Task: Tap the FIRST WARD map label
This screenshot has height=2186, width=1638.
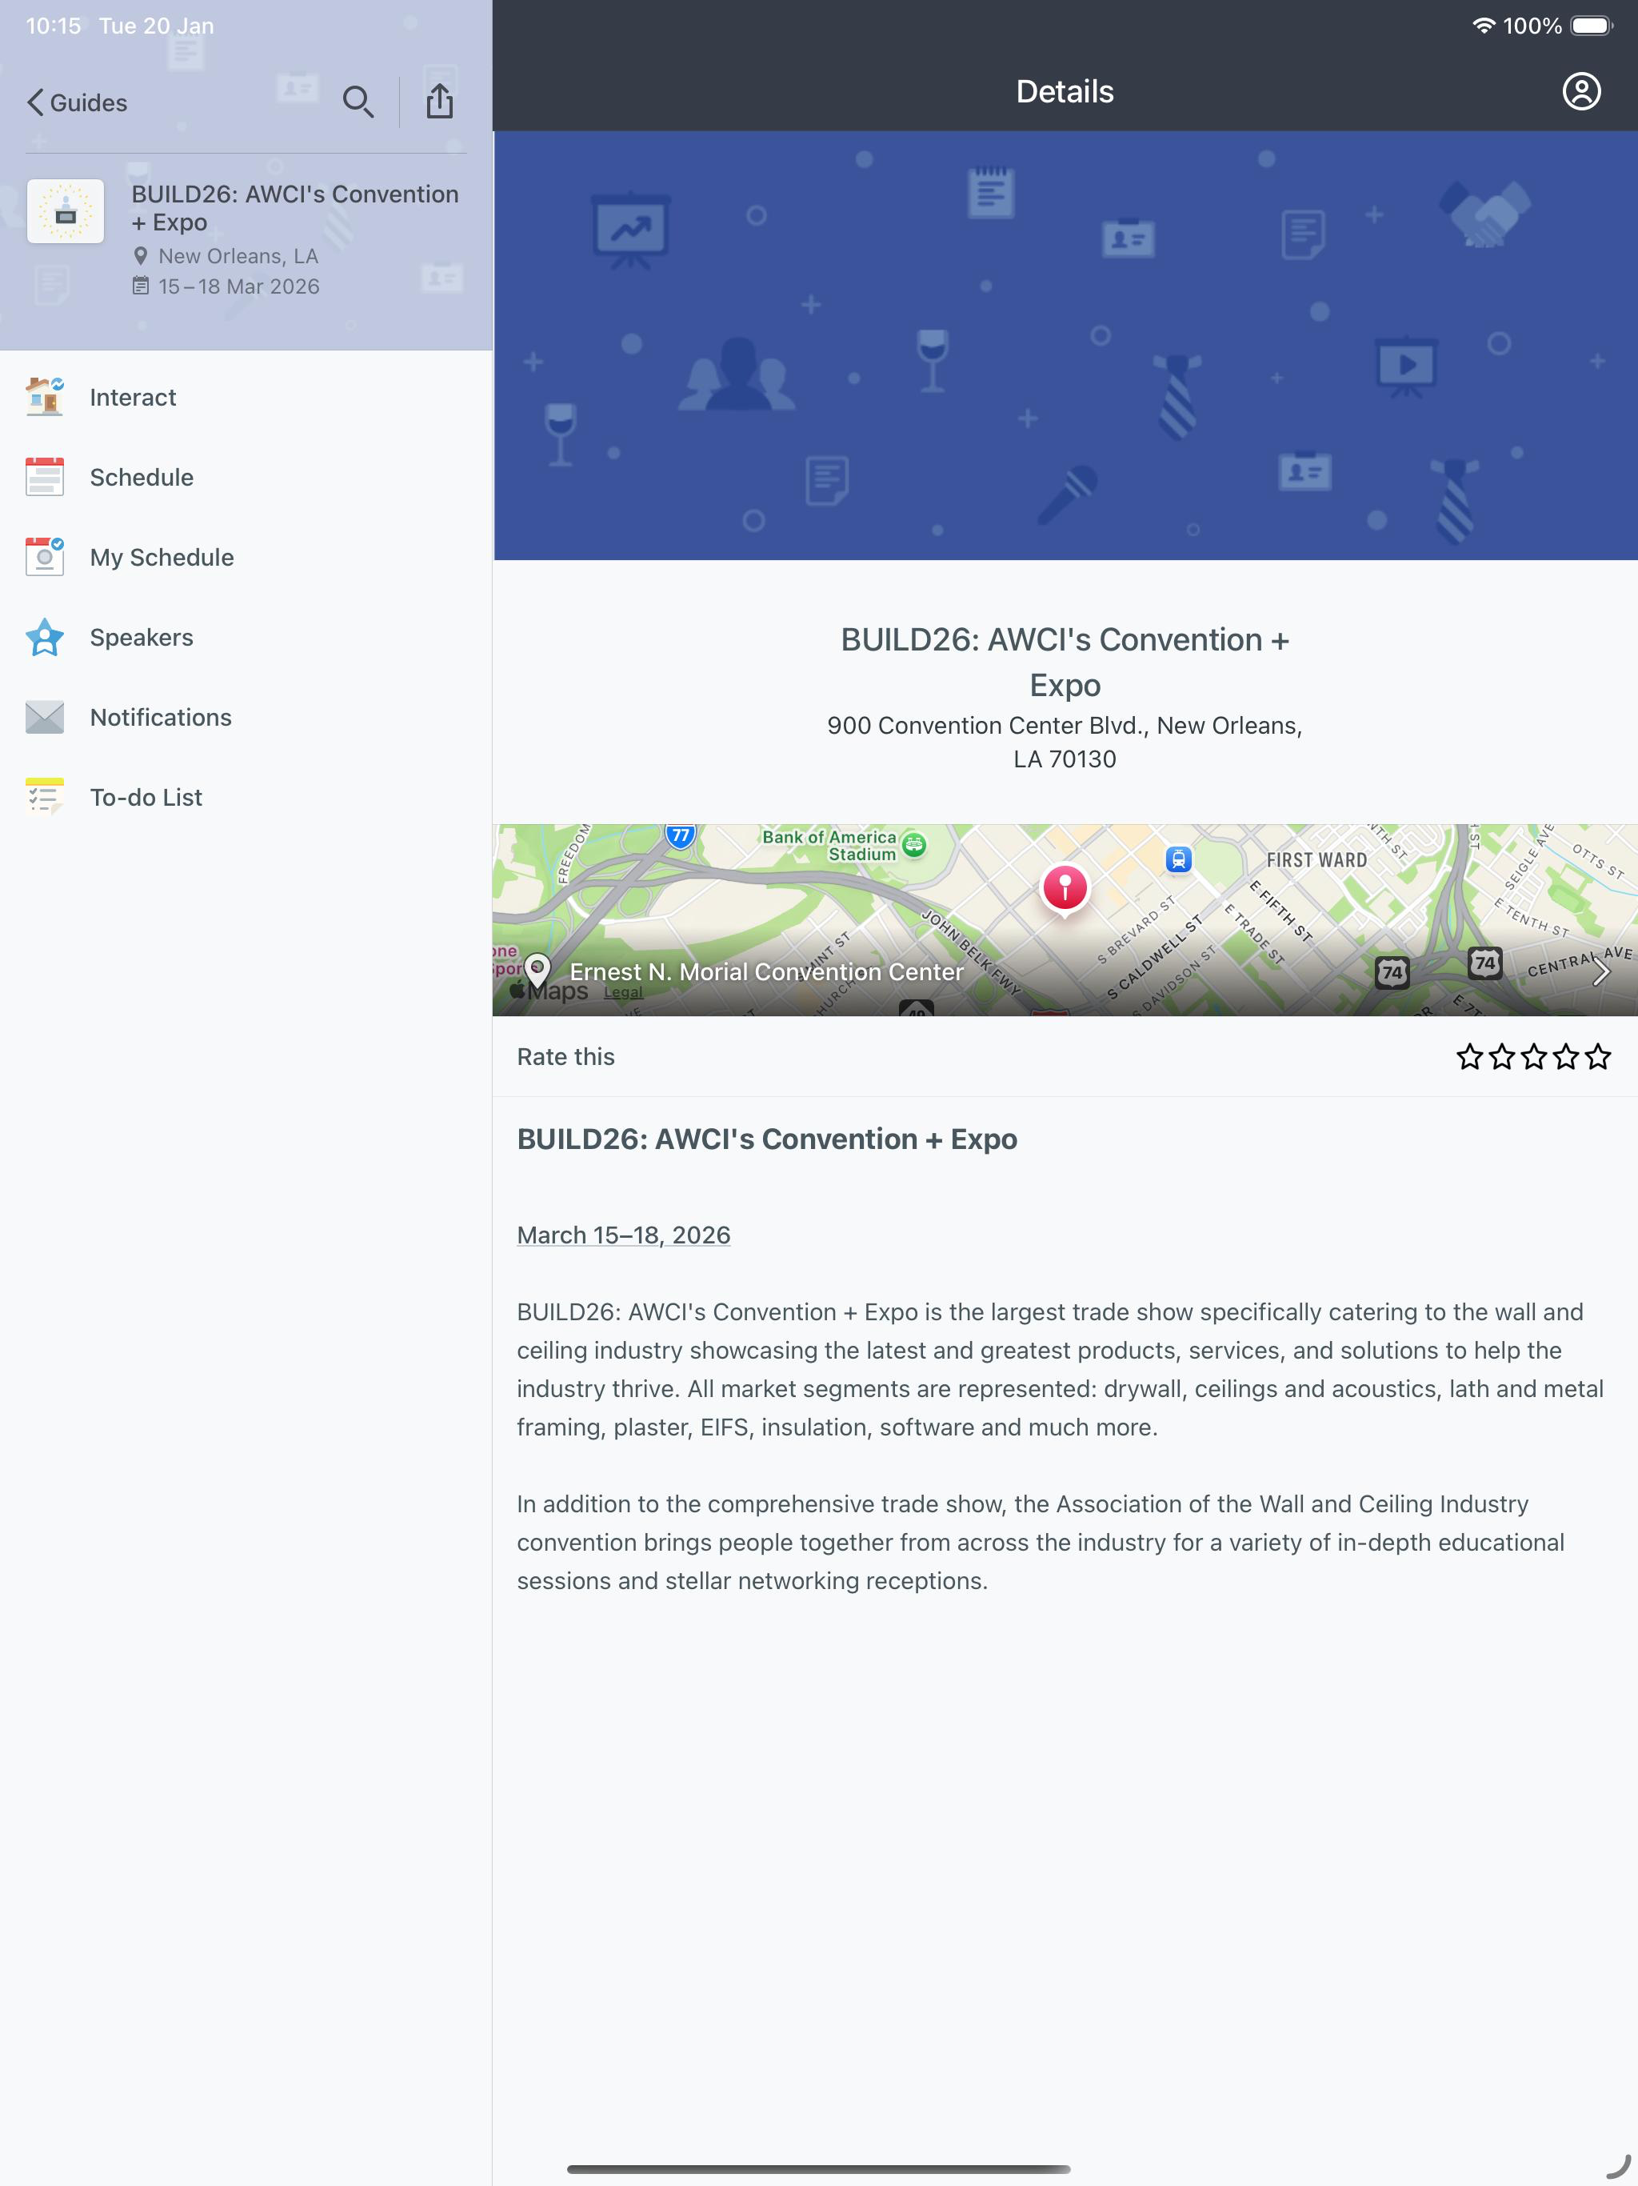Action: coord(1317,860)
